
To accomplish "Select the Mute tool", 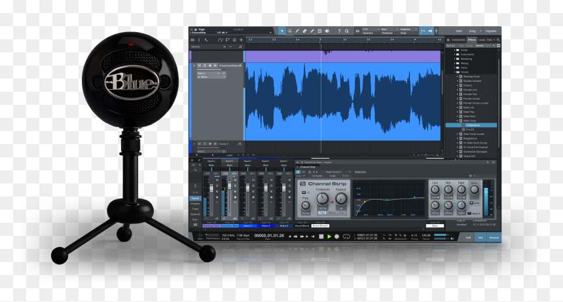I will [x=319, y=31].
